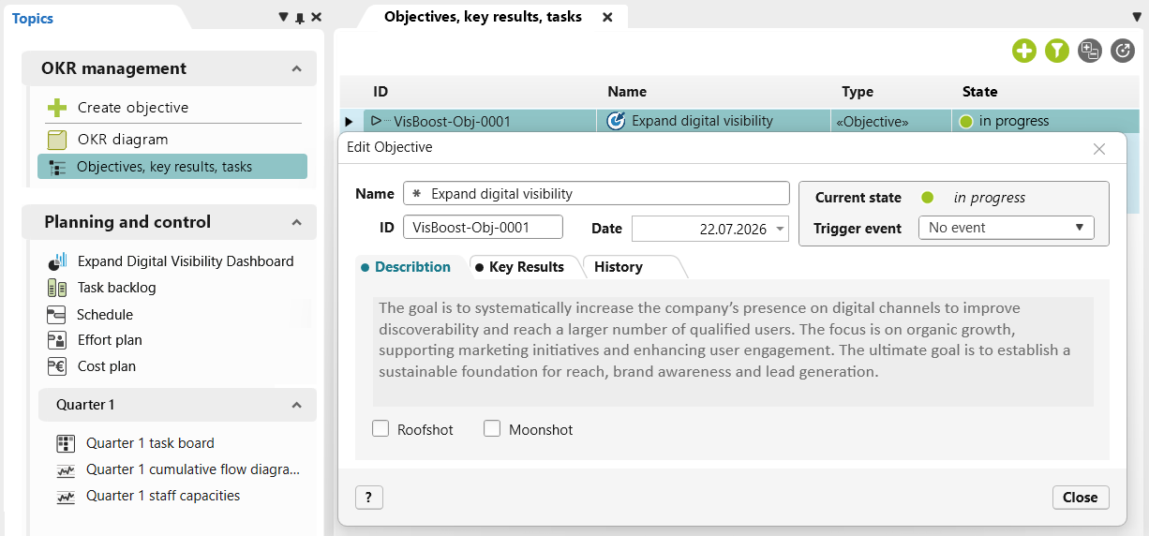
Task: Collapse the Planning and control section
Action: click(x=296, y=222)
